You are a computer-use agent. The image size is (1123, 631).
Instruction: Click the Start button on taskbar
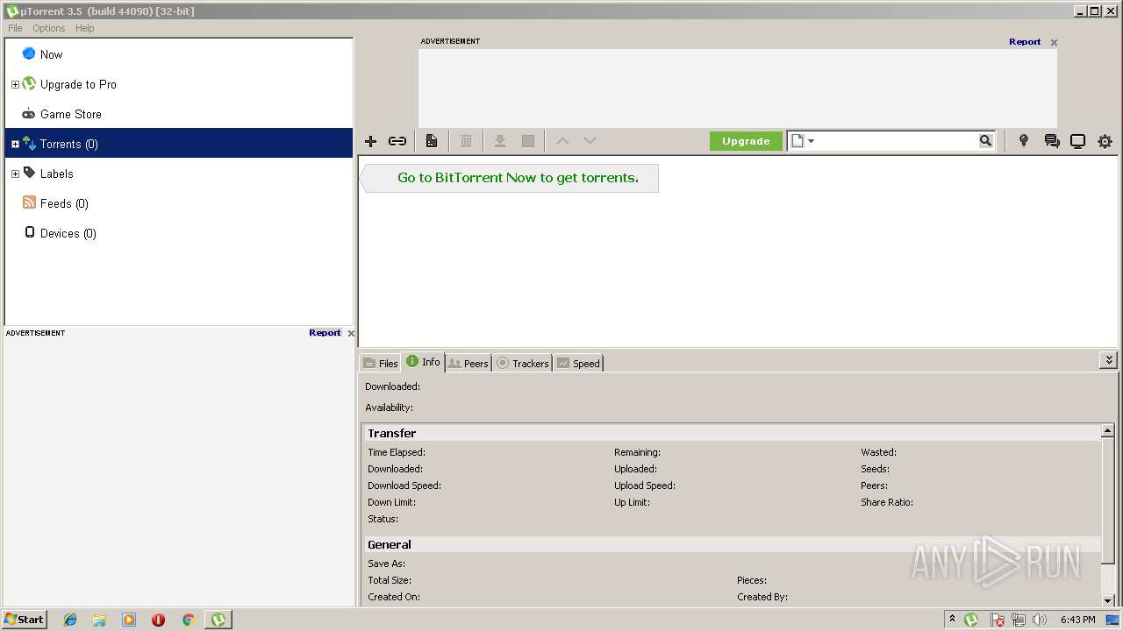coord(24,620)
